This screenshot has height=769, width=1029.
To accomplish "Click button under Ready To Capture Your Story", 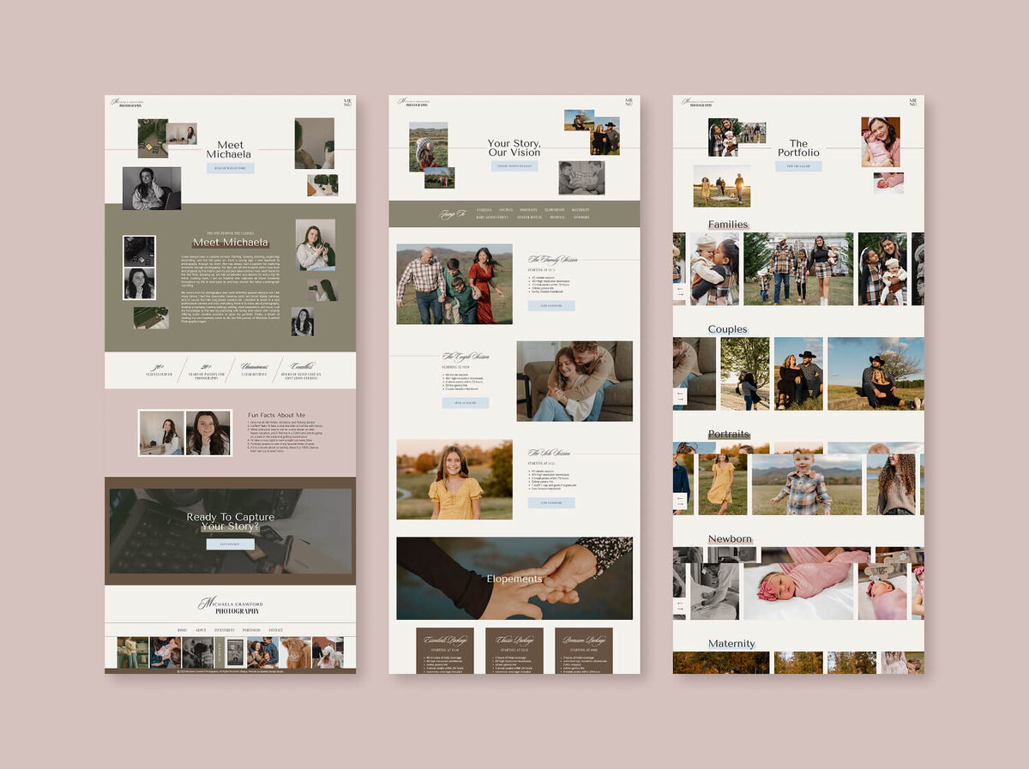I will 230,544.
